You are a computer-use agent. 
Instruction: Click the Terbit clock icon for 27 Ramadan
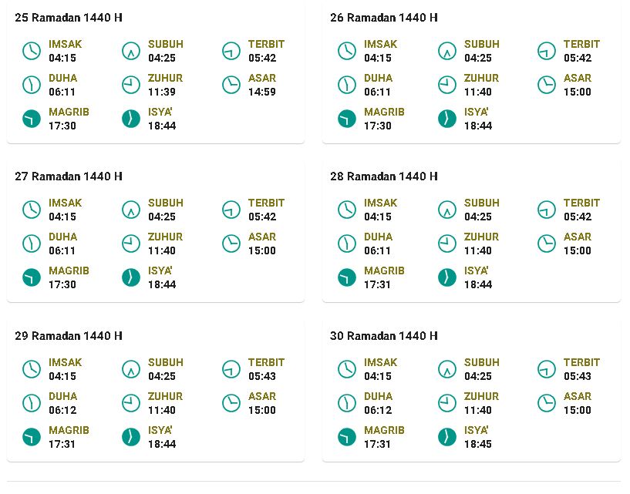231,210
